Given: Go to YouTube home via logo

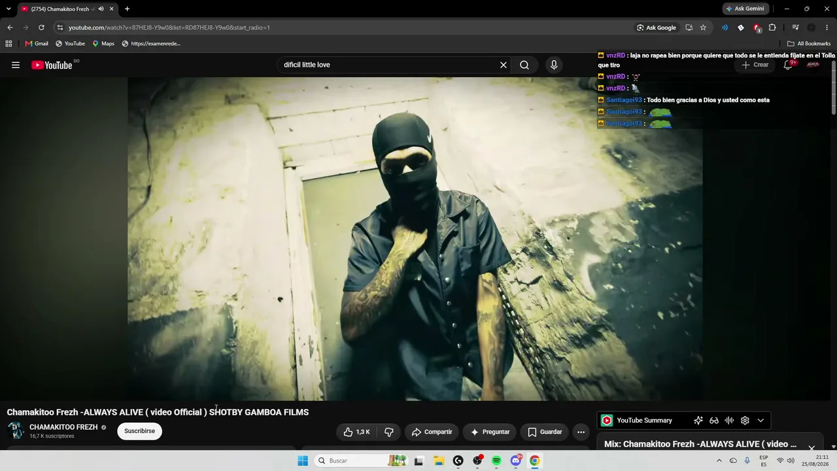Looking at the screenshot, I should (x=52, y=65).
